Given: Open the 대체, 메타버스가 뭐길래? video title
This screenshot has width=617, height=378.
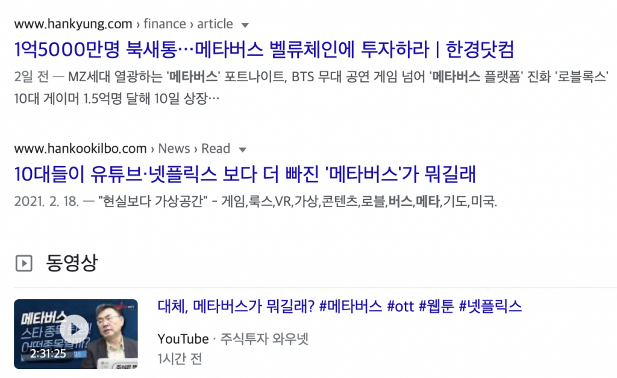Looking at the screenshot, I should click(340, 306).
